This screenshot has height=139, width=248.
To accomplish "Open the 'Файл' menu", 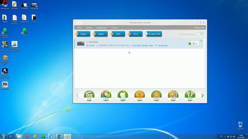I will tap(79, 27).
